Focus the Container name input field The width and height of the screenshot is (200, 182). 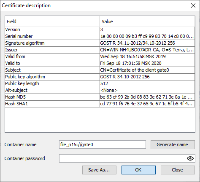coord(103,145)
